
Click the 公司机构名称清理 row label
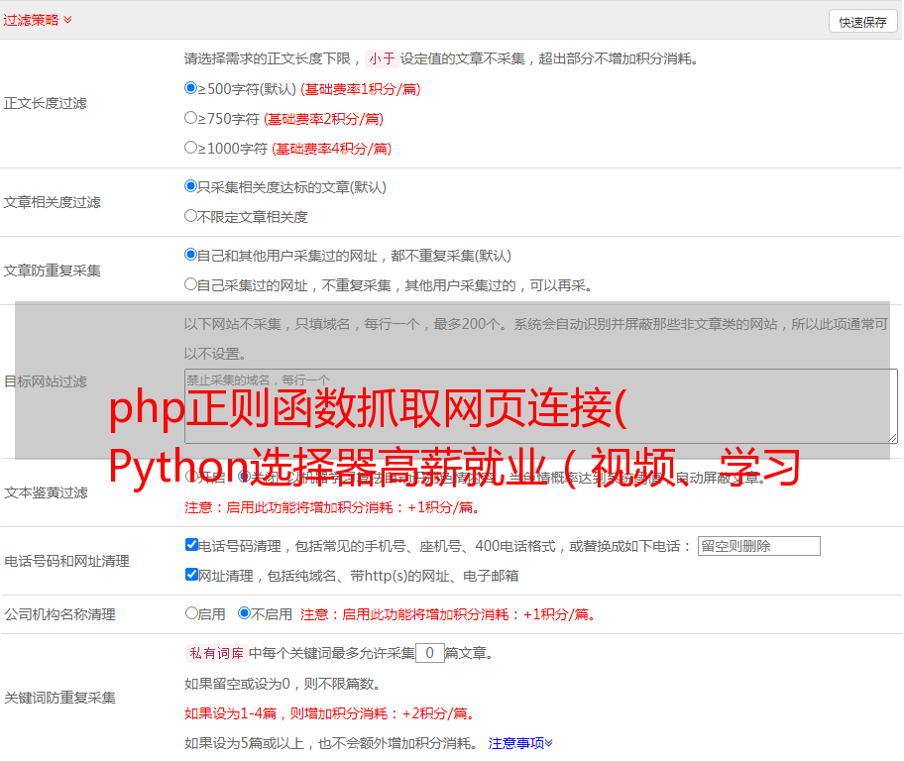(x=59, y=614)
